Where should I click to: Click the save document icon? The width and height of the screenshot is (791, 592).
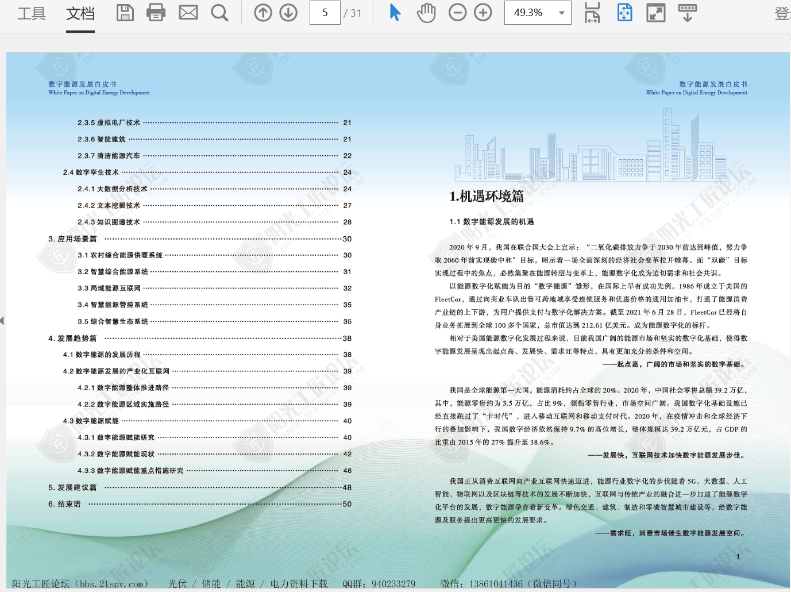pyautogui.click(x=125, y=13)
